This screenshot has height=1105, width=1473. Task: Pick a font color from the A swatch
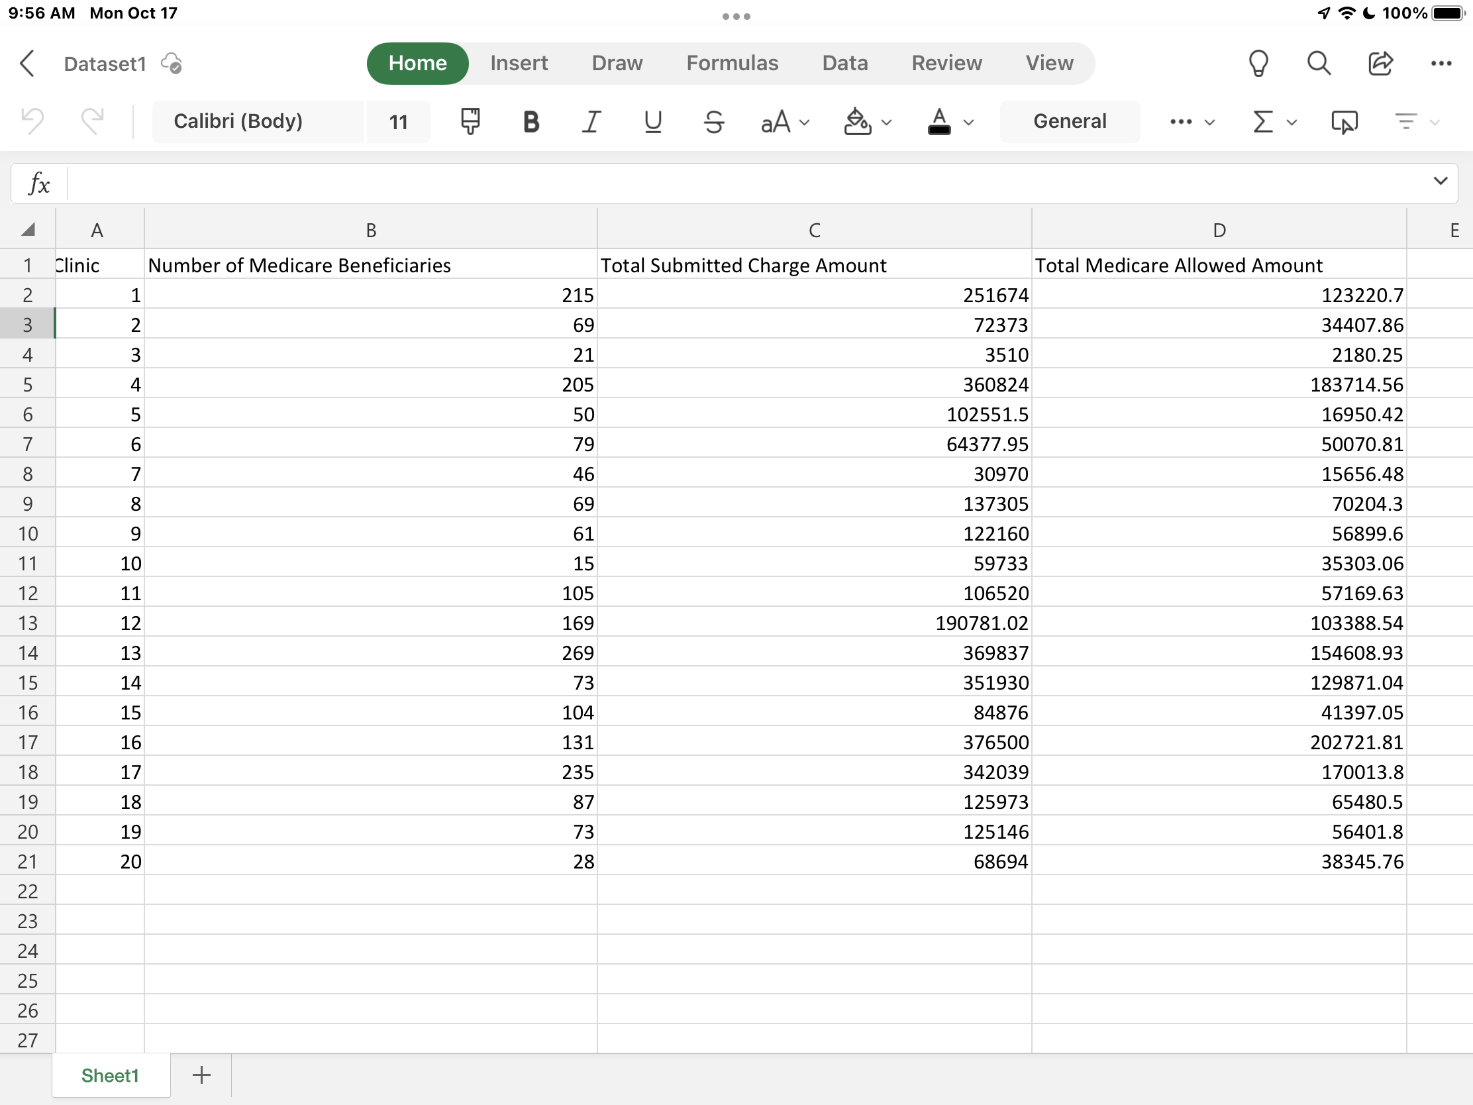(939, 122)
